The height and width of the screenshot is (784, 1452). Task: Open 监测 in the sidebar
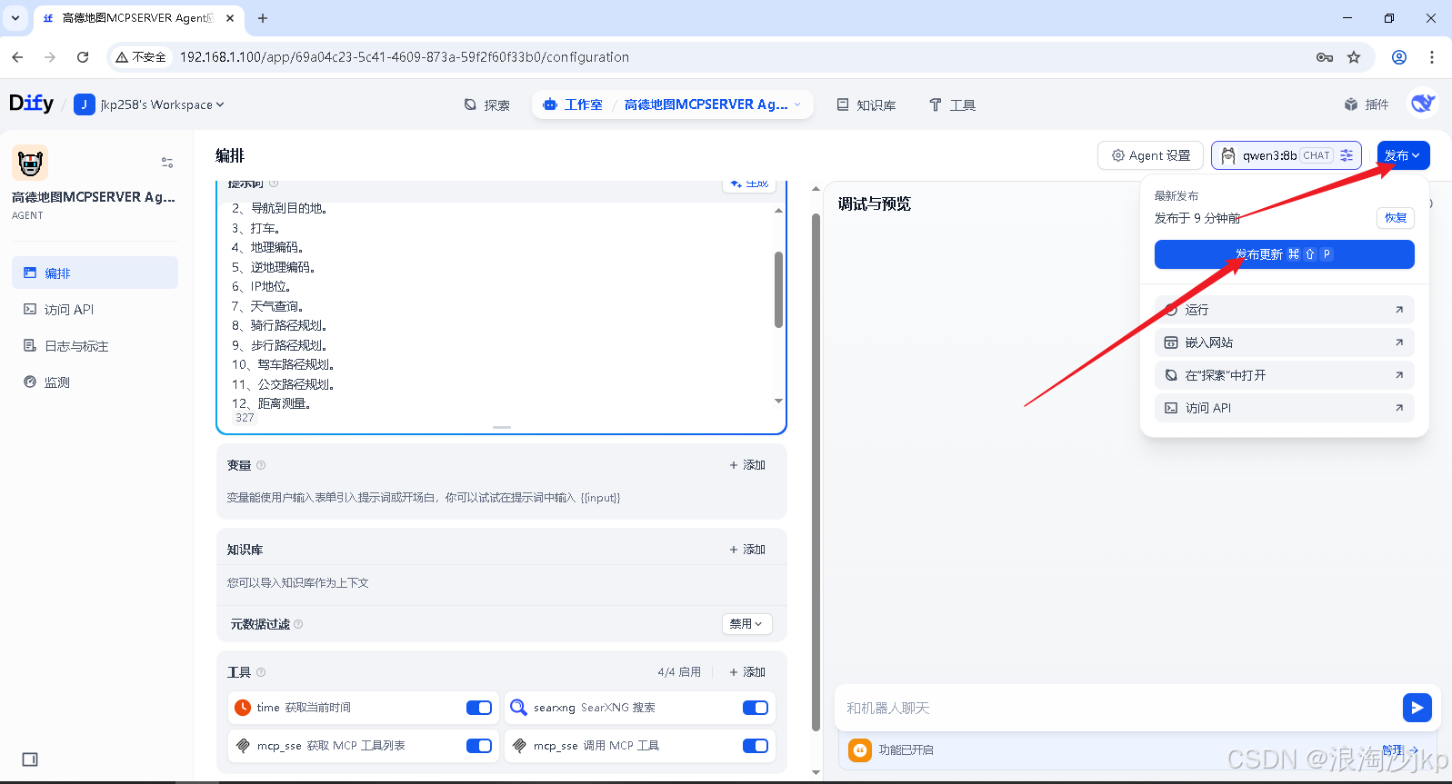pos(95,382)
